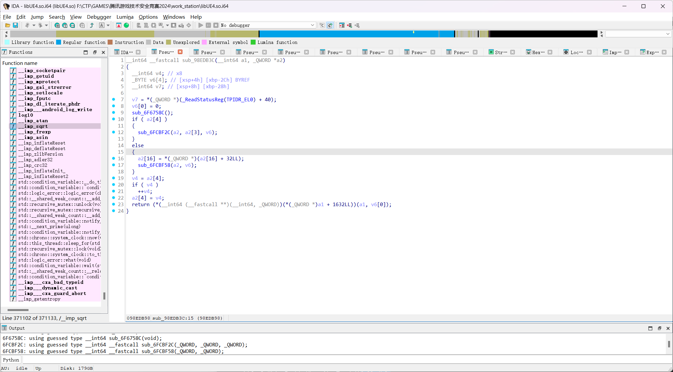673x372 pixels.
Task: Maximize the Functions panel
Action: click(86, 52)
